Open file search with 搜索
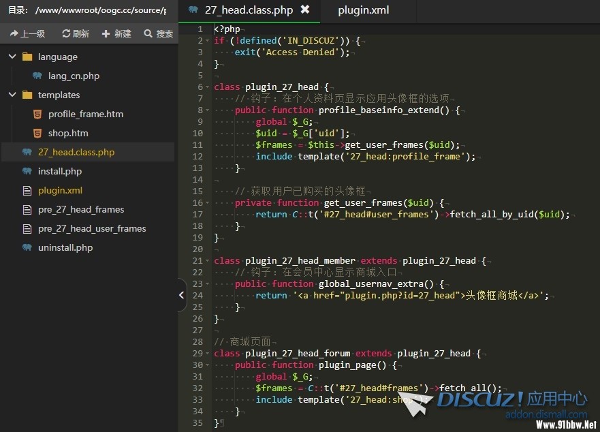This screenshot has height=432, width=600. coord(158,33)
